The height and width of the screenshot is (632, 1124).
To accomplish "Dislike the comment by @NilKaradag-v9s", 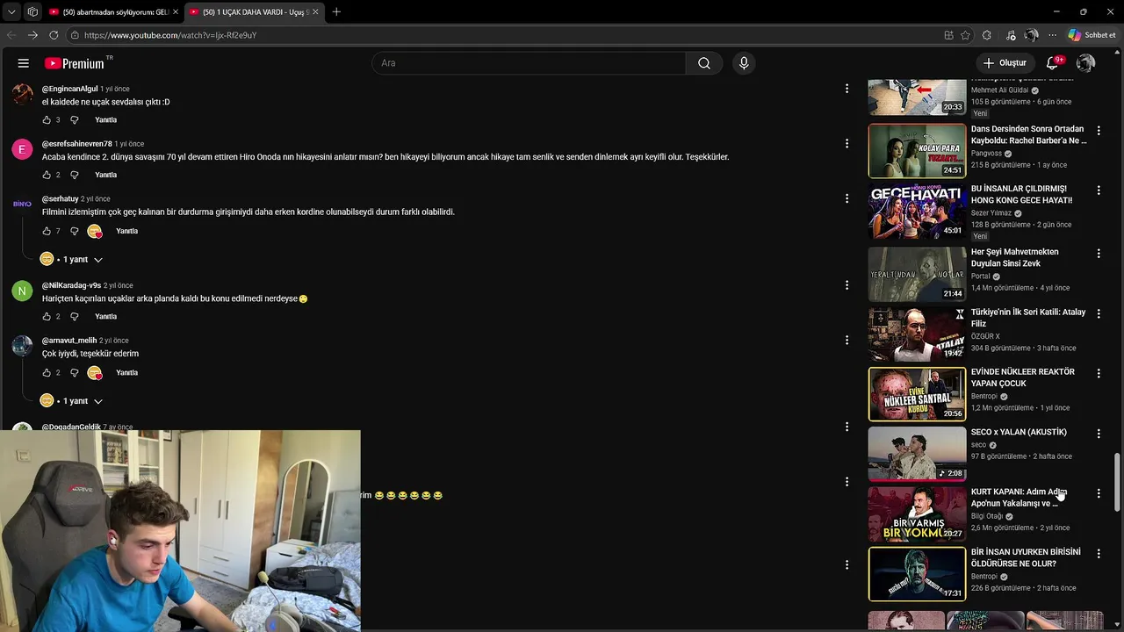I will (x=75, y=317).
